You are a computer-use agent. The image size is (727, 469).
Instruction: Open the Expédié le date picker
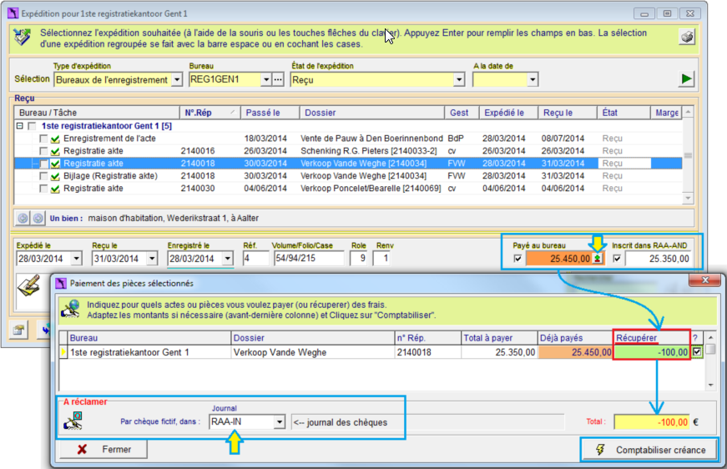[x=77, y=258]
